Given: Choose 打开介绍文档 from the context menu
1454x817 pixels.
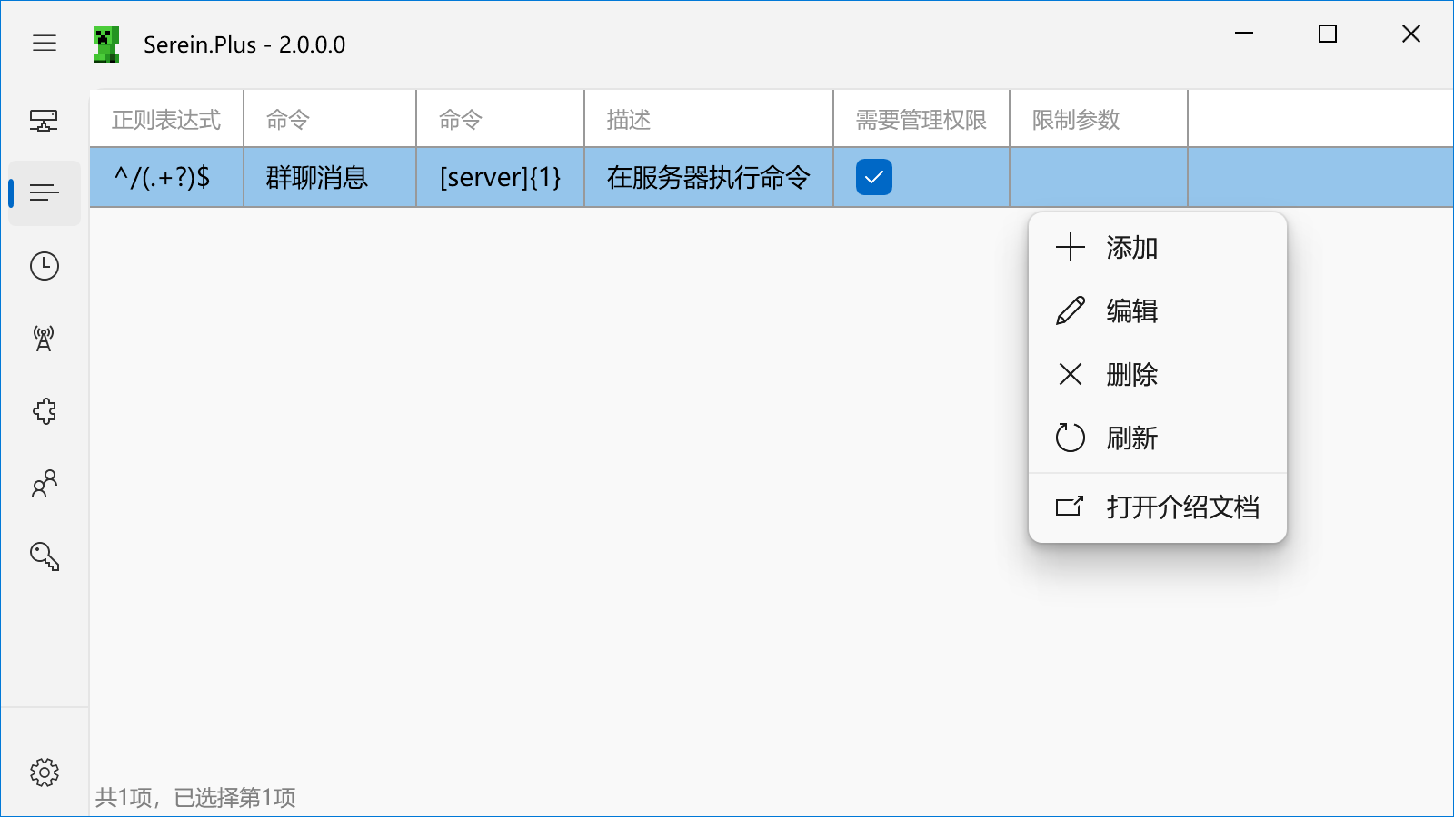Looking at the screenshot, I should [1158, 507].
